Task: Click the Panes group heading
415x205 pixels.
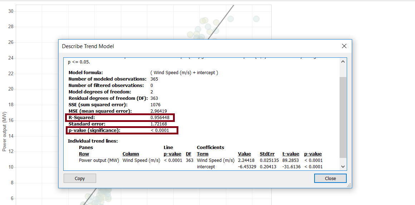Action: click(x=86, y=147)
